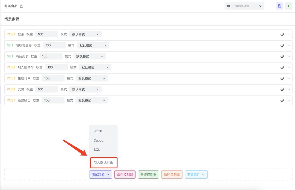Screen dimensions: 295x190
Task: Click the add icon on the 加入购物车 row
Action: pyautogui.click(x=282, y=67)
